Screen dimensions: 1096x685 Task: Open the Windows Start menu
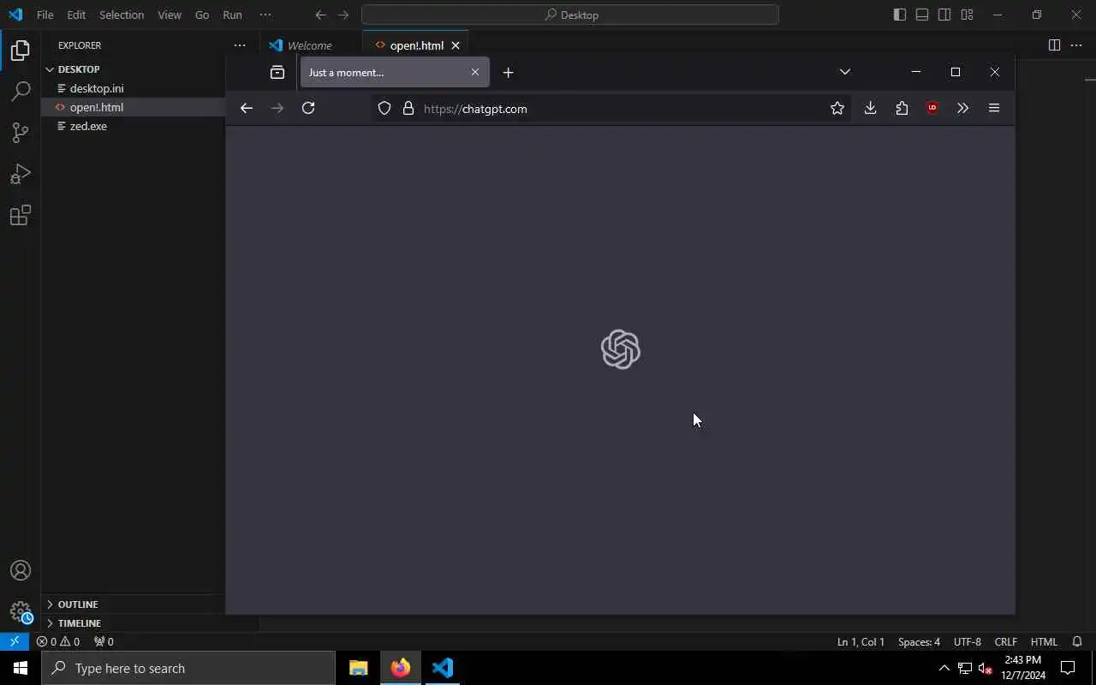[21, 668]
